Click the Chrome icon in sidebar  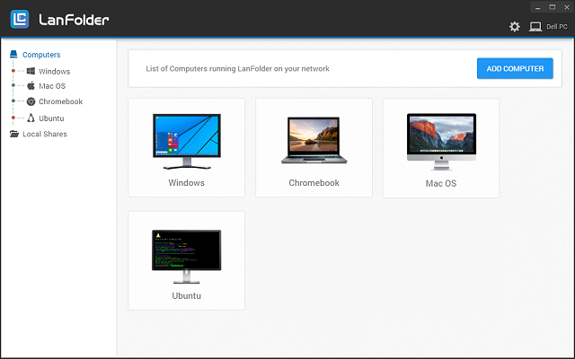pos(31,101)
